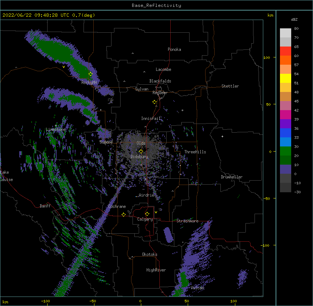Click the asterisk marker east of Innisfail
Viewport: 313px width, 306px height.
[182, 110]
